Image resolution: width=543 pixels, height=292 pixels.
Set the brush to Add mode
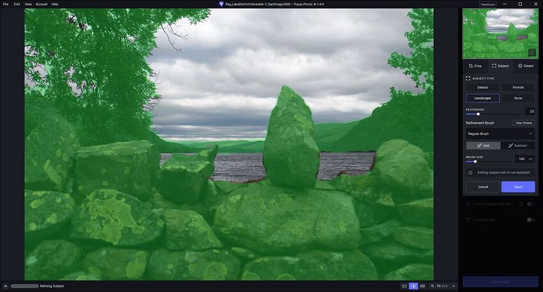[483, 146]
